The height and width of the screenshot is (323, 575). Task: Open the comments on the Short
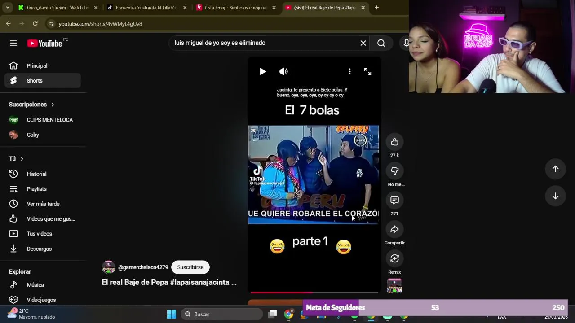coord(394,200)
